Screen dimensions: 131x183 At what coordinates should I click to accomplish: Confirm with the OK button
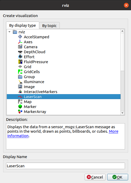tap(117, 177)
